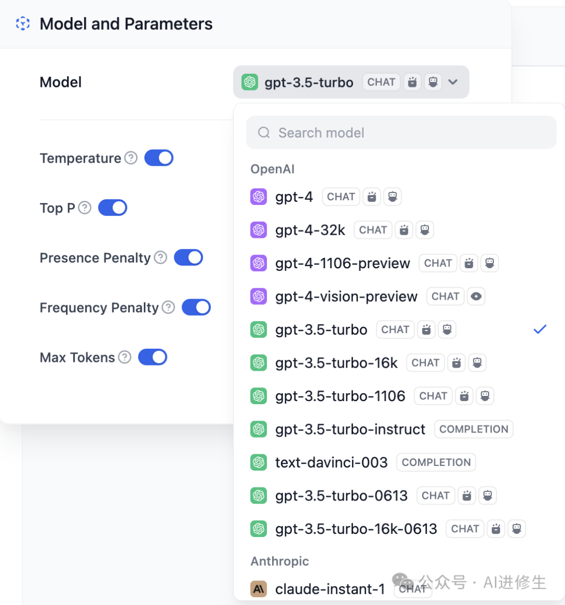Click the magnifier icon in model search
Image resolution: width=565 pixels, height=605 pixels.
(x=264, y=133)
